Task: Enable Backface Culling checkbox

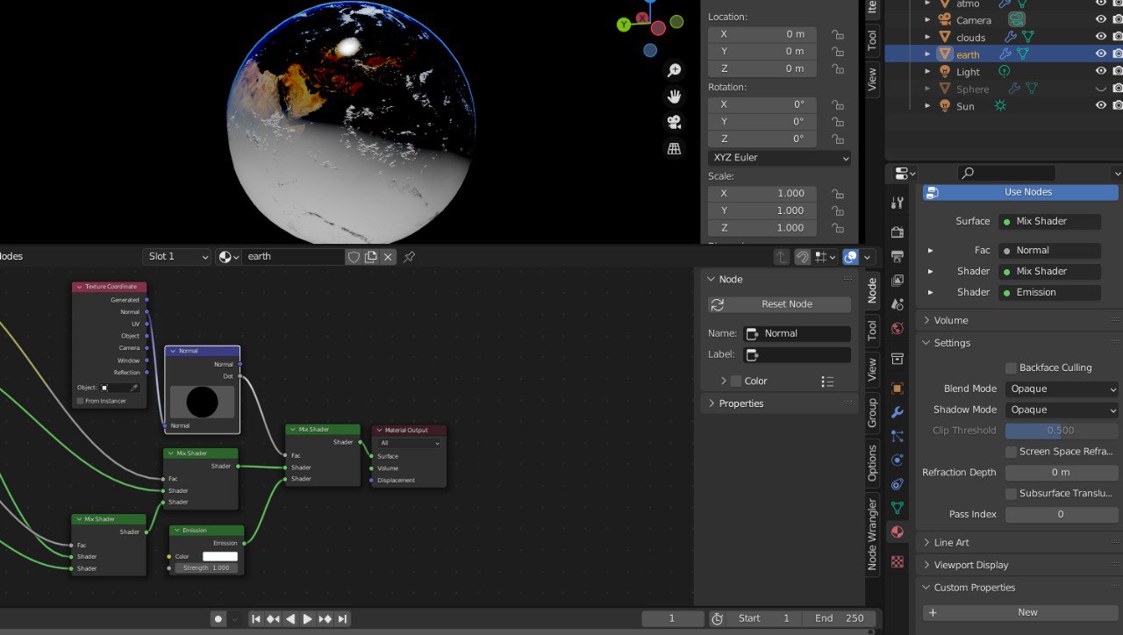Action: (x=1011, y=367)
